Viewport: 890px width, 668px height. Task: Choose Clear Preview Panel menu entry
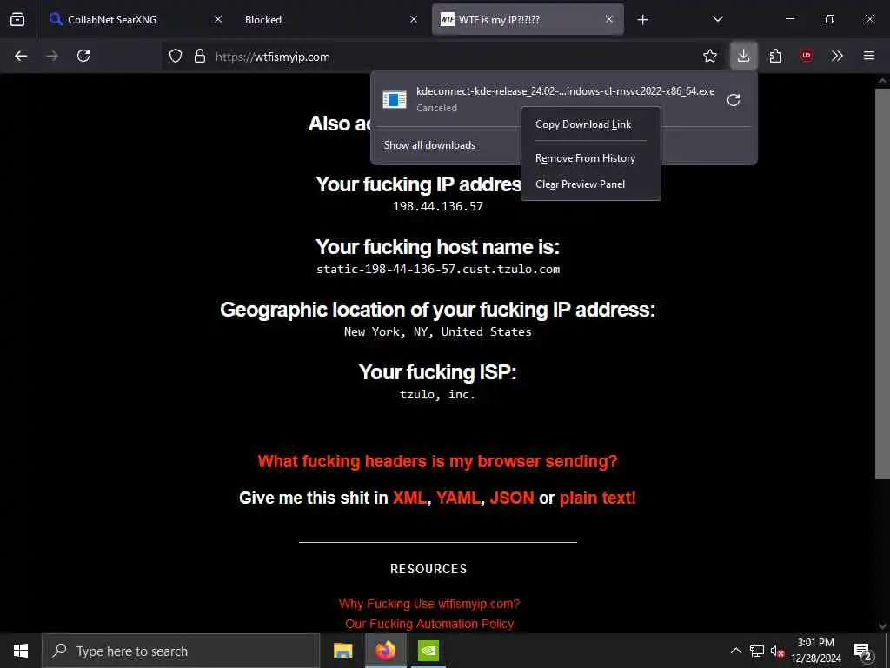click(x=590, y=184)
